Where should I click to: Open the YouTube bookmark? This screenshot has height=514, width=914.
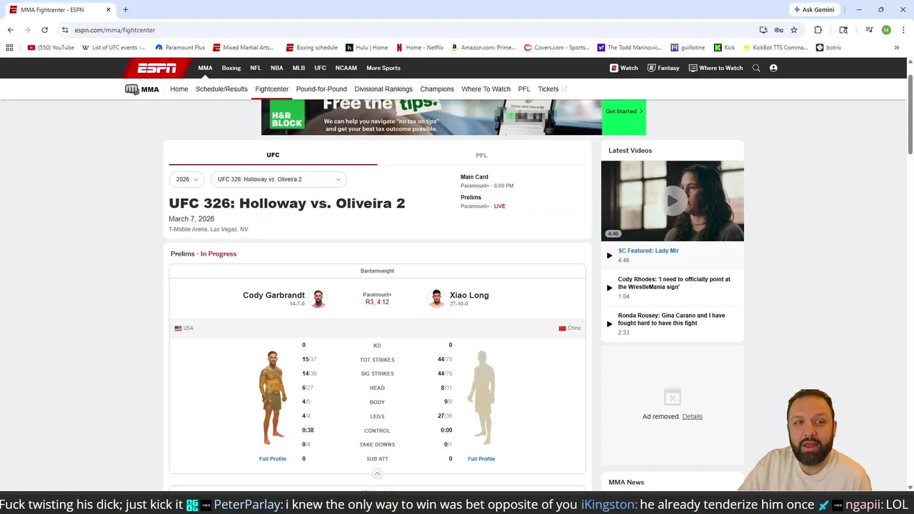51,48
